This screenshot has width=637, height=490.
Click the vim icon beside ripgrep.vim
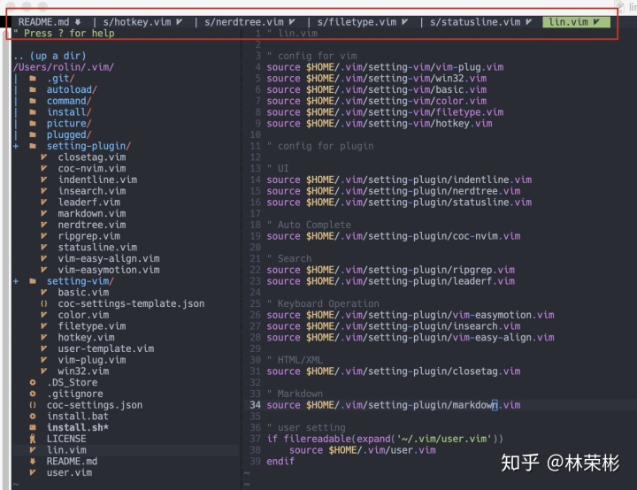[44, 236]
